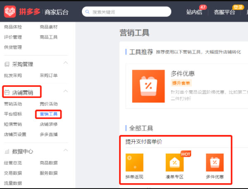The image size is (248, 189).
Task: Click the 多件优惠 recommended tool title
Action: (183, 74)
